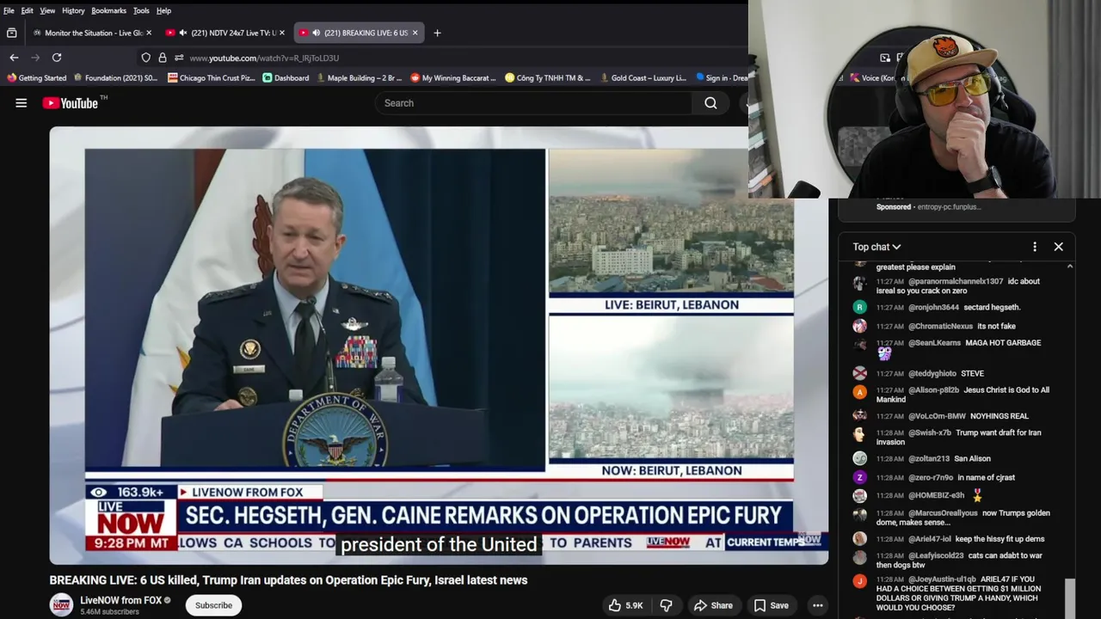Open live chat three-dot options menu

[x=1035, y=247]
